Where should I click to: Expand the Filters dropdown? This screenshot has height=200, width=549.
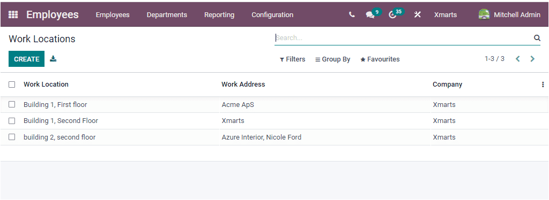pyautogui.click(x=292, y=59)
